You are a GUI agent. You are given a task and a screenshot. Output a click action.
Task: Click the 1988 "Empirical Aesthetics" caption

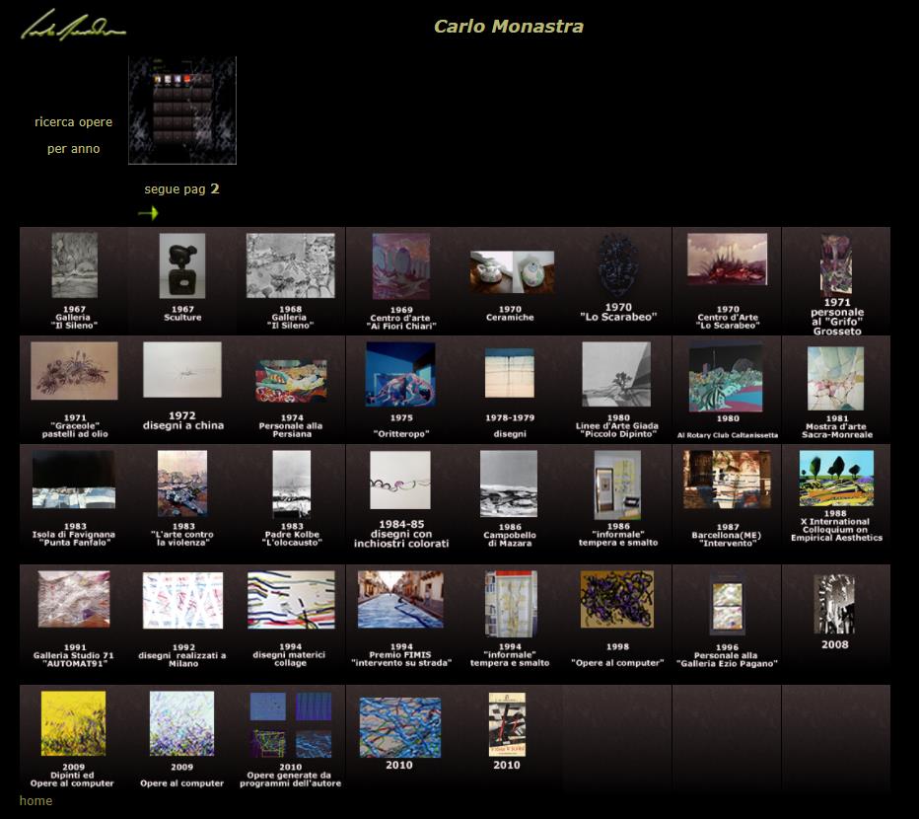pyautogui.click(x=836, y=538)
